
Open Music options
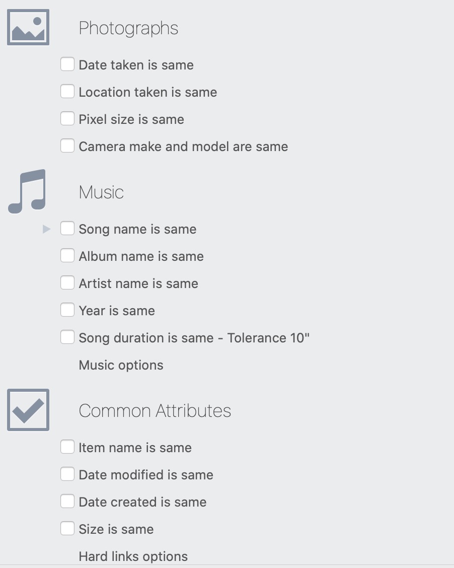coord(121,365)
